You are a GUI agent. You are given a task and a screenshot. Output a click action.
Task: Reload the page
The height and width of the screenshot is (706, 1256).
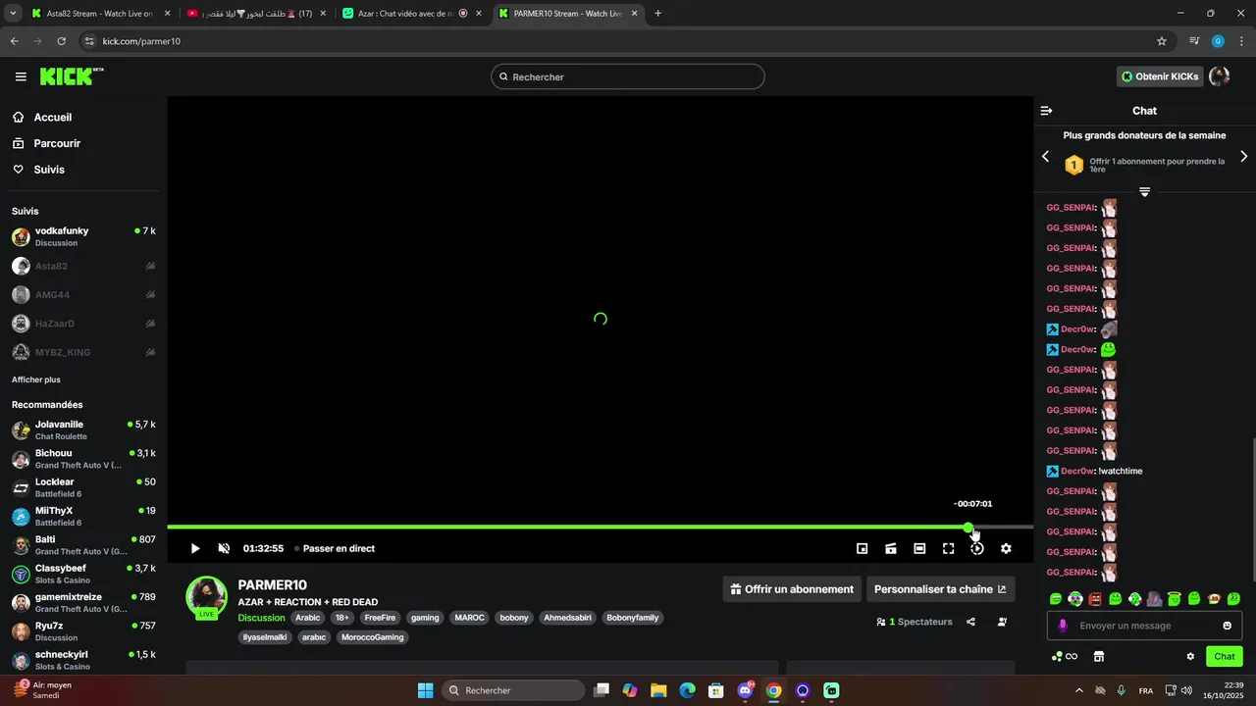(61, 41)
